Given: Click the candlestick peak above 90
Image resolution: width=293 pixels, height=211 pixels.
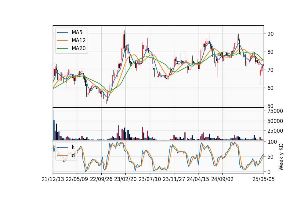Looking at the screenshot, I should pyautogui.click(x=123, y=39).
